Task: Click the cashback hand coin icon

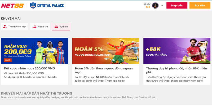Action: tap(35, 27)
